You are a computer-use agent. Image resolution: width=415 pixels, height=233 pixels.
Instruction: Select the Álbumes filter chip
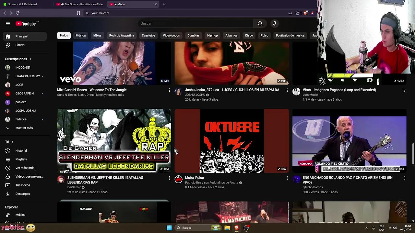tap(231, 35)
